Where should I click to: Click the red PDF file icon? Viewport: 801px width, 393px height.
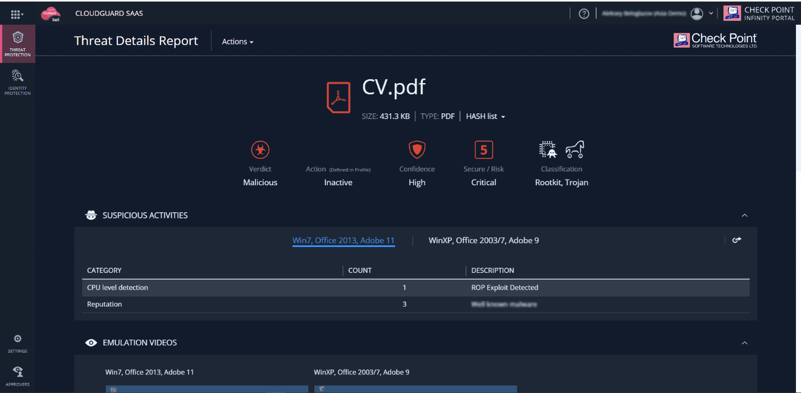pyautogui.click(x=338, y=98)
